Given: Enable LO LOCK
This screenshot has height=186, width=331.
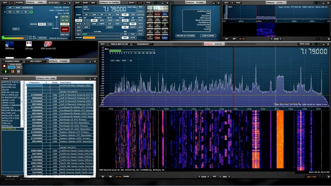Looking at the screenshot, I should coord(65,24).
